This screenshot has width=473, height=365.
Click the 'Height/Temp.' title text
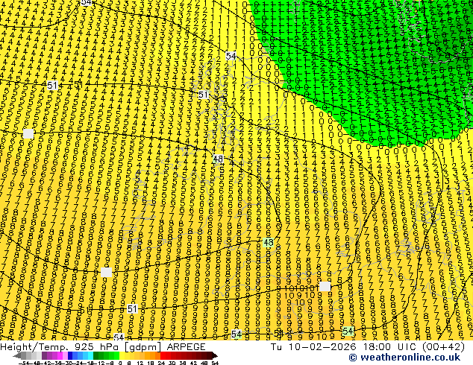point(36,347)
